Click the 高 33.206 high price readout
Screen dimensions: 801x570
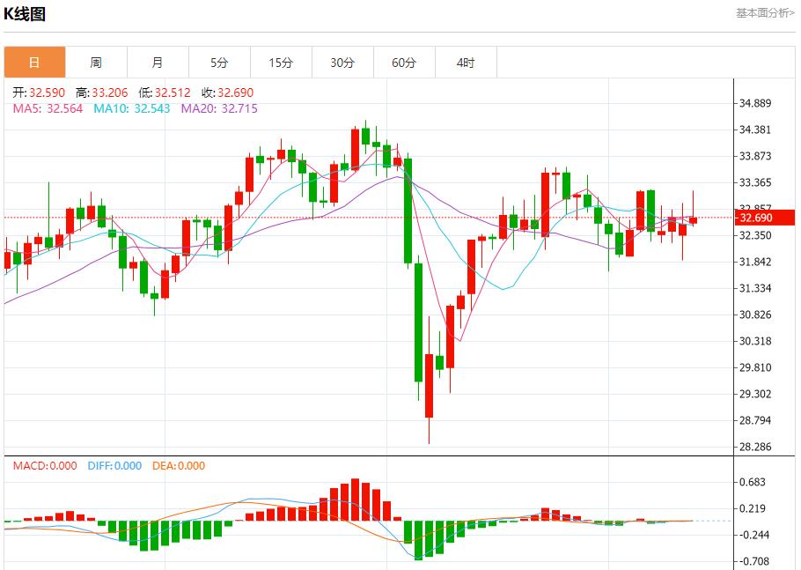pyautogui.click(x=101, y=93)
